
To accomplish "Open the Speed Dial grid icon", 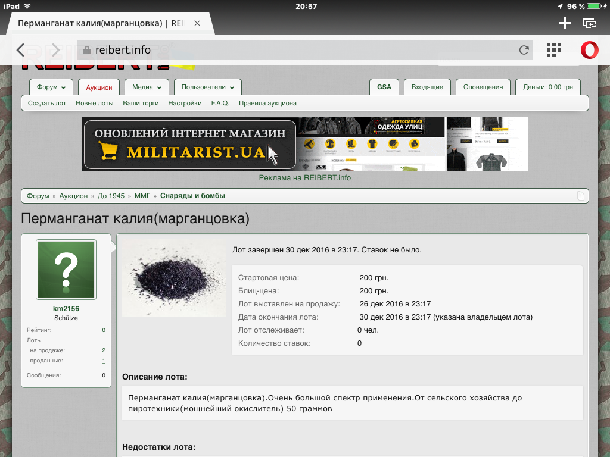I will (554, 50).
